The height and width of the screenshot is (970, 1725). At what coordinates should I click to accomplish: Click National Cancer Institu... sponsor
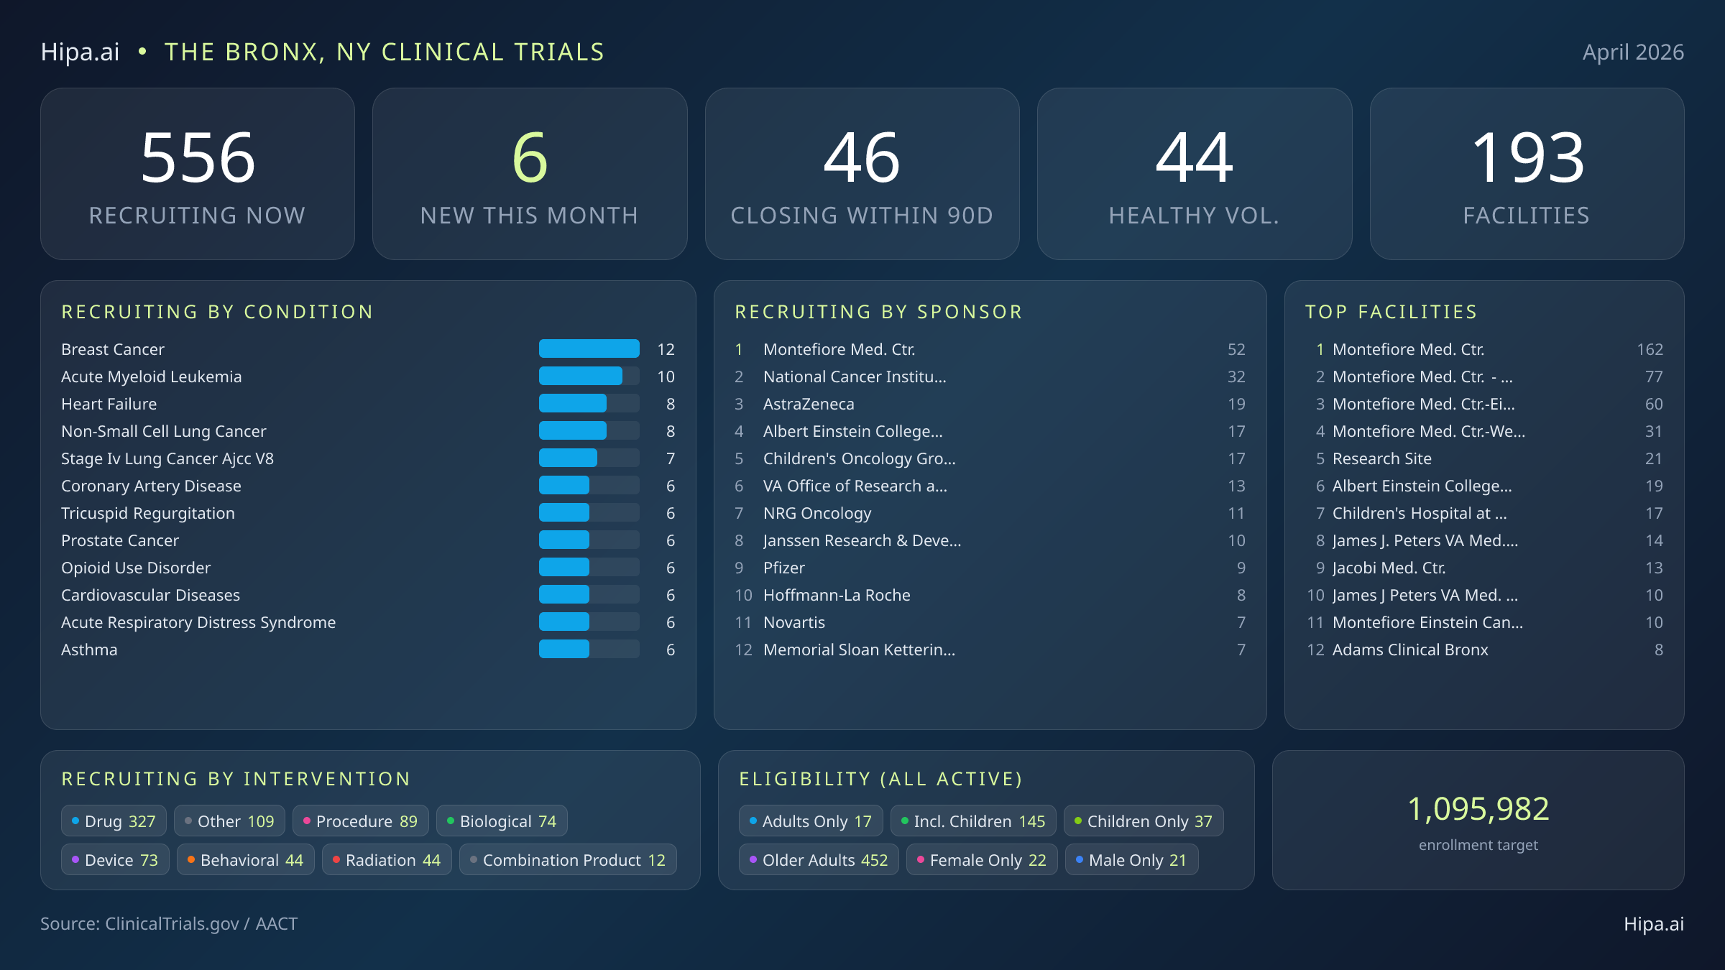click(x=990, y=377)
